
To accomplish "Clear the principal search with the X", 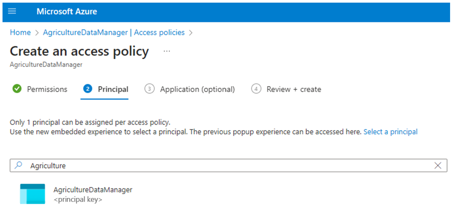I will (x=438, y=165).
